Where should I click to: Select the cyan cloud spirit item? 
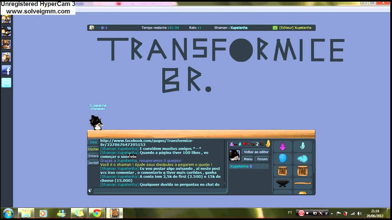(303, 159)
